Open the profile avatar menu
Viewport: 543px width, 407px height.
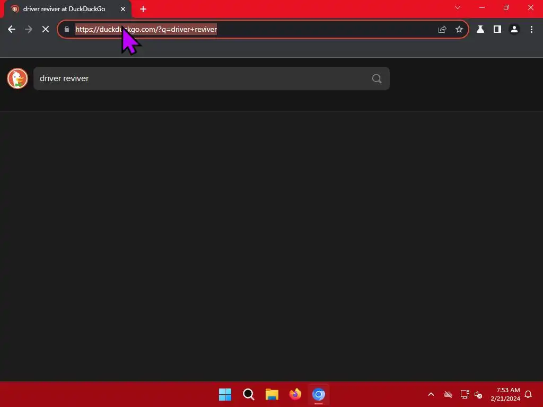(x=514, y=30)
